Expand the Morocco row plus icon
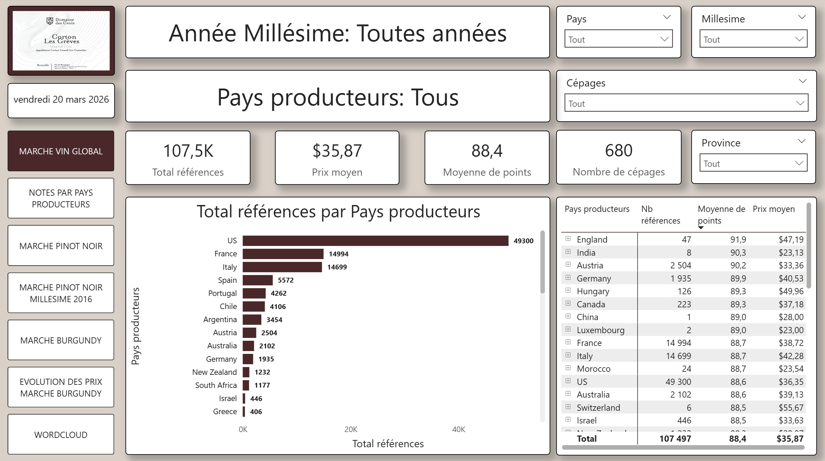The image size is (825, 461). point(568,368)
